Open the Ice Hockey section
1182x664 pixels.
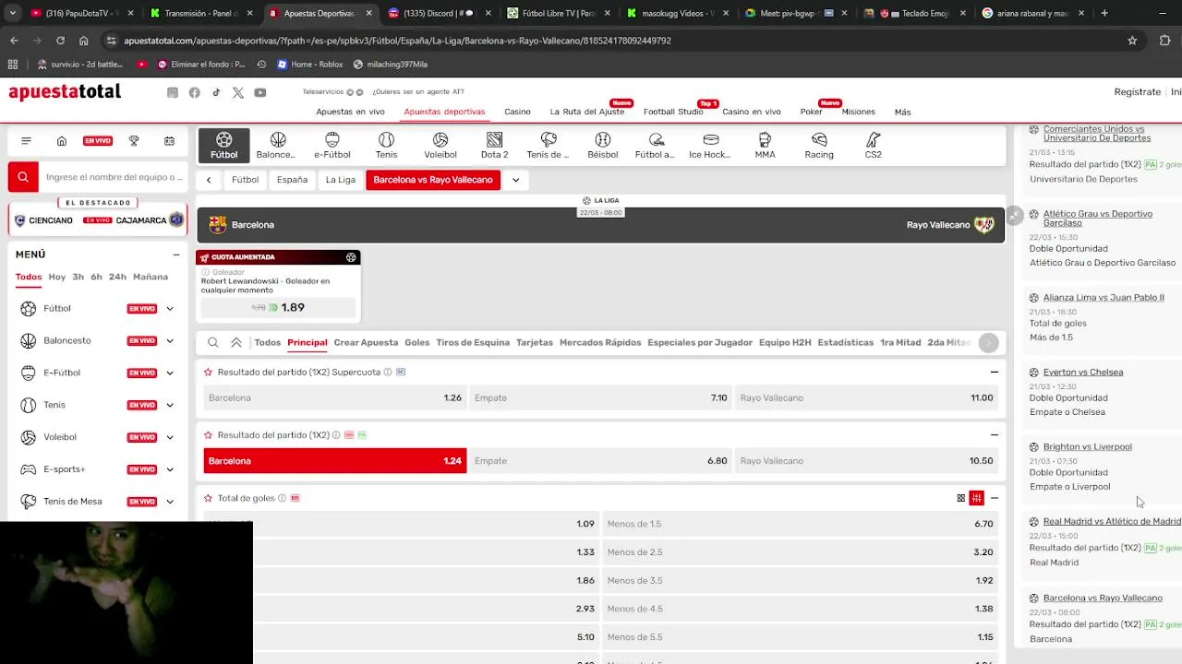click(710, 146)
